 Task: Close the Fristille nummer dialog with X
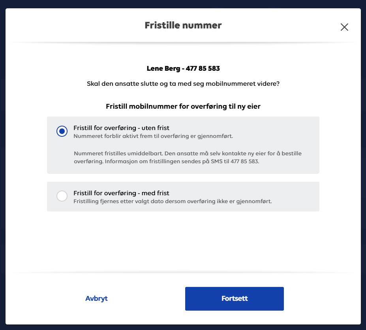(344, 27)
